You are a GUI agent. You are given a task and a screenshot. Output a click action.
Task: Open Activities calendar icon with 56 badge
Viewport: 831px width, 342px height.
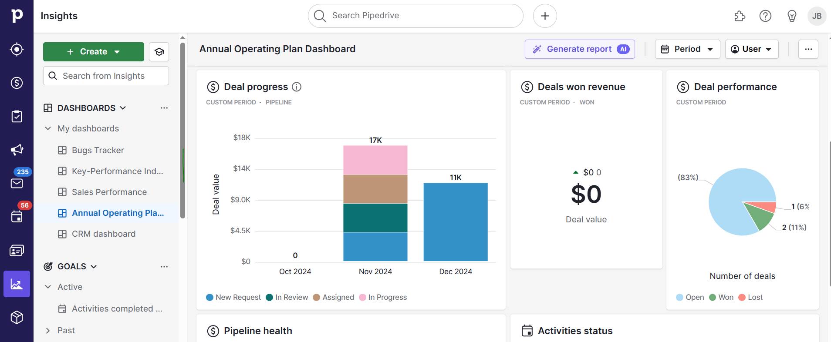[17, 216]
